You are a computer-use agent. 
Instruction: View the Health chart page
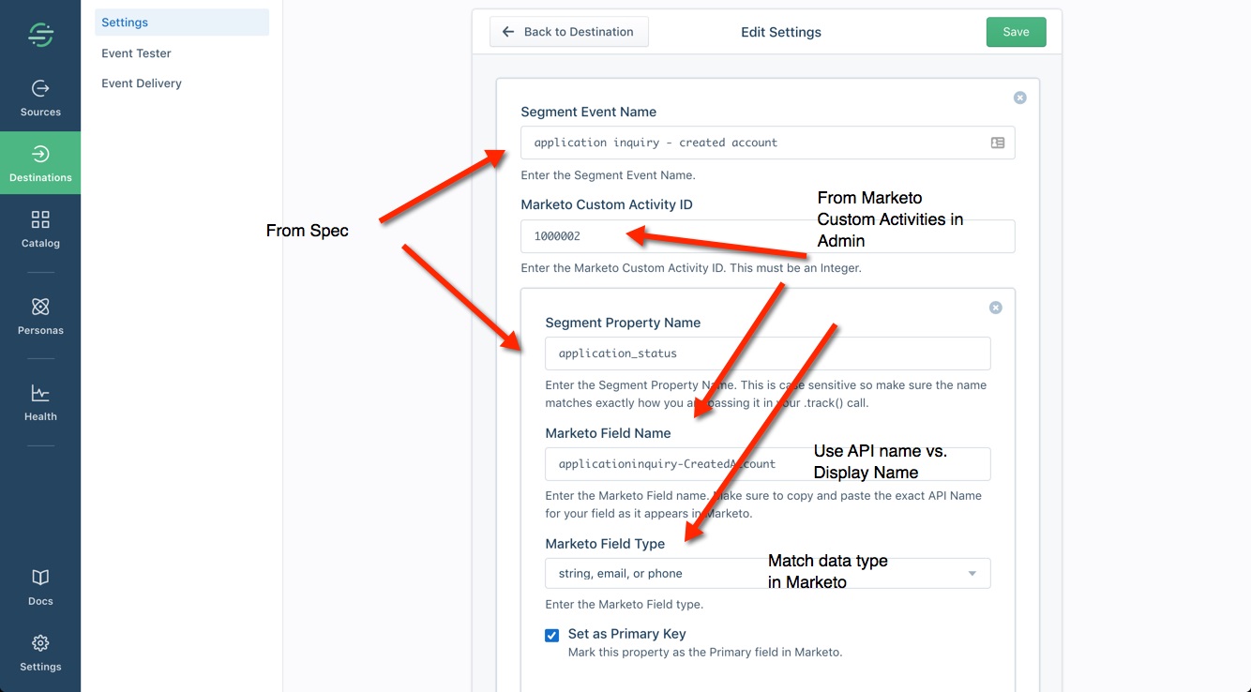(x=40, y=403)
